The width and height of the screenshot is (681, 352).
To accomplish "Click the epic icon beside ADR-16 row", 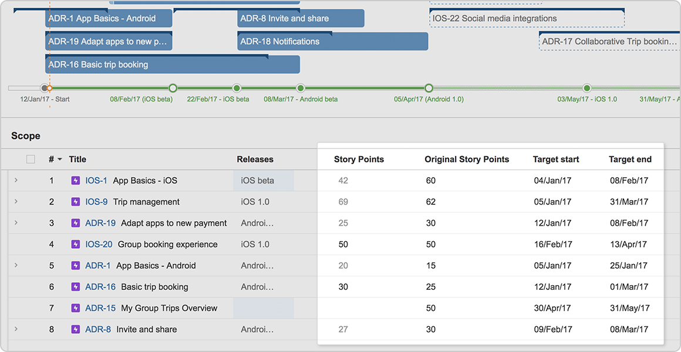I will [76, 287].
